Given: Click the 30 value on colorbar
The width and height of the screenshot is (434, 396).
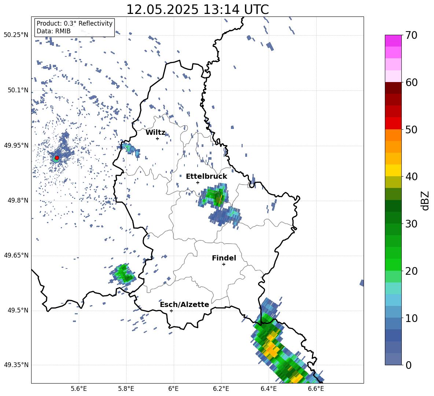Looking at the screenshot, I should [411, 224].
